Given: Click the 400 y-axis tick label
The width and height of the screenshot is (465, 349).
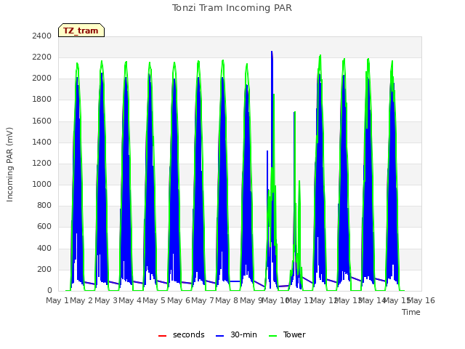Looking at the screenshot, I should [x=44, y=248].
